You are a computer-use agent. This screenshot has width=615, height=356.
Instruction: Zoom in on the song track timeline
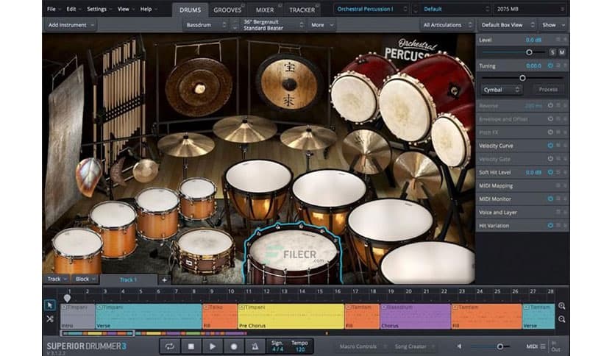(561, 306)
